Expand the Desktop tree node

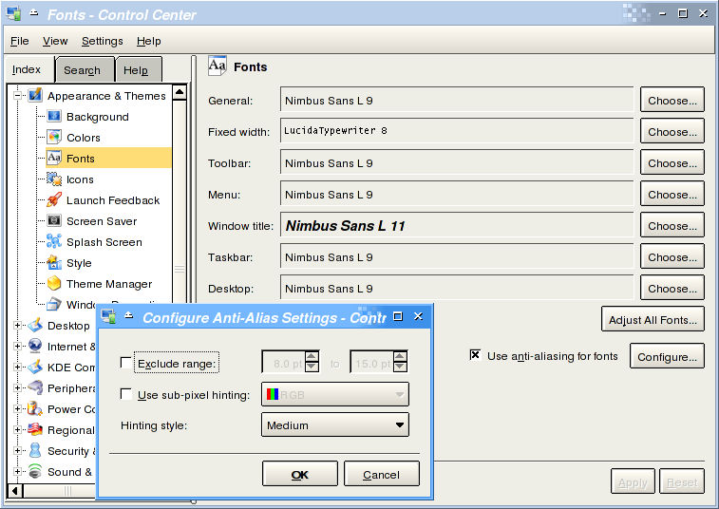(18, 326)
